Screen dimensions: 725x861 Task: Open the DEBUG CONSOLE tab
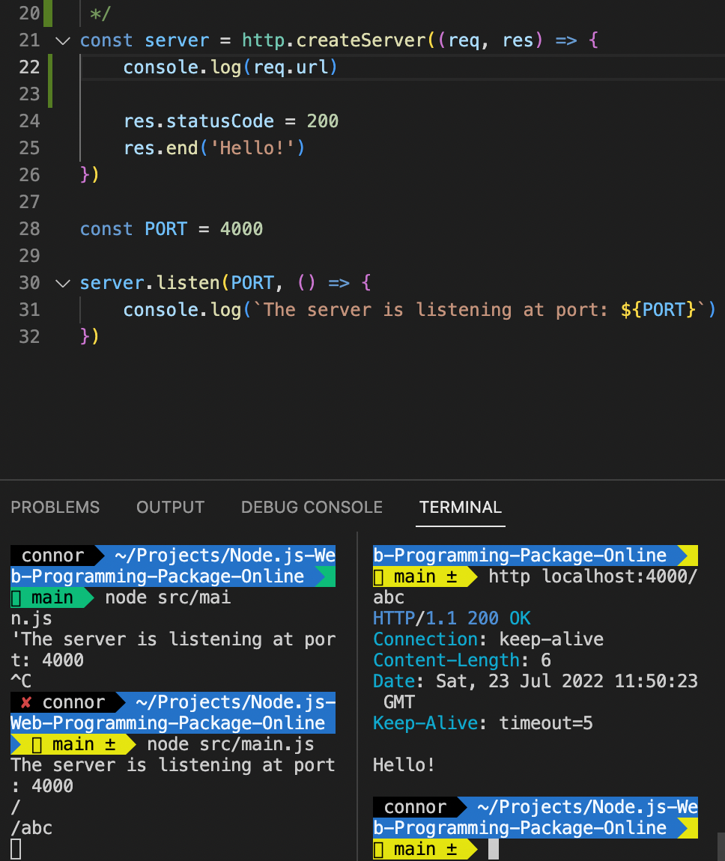(x=312, y=507)
